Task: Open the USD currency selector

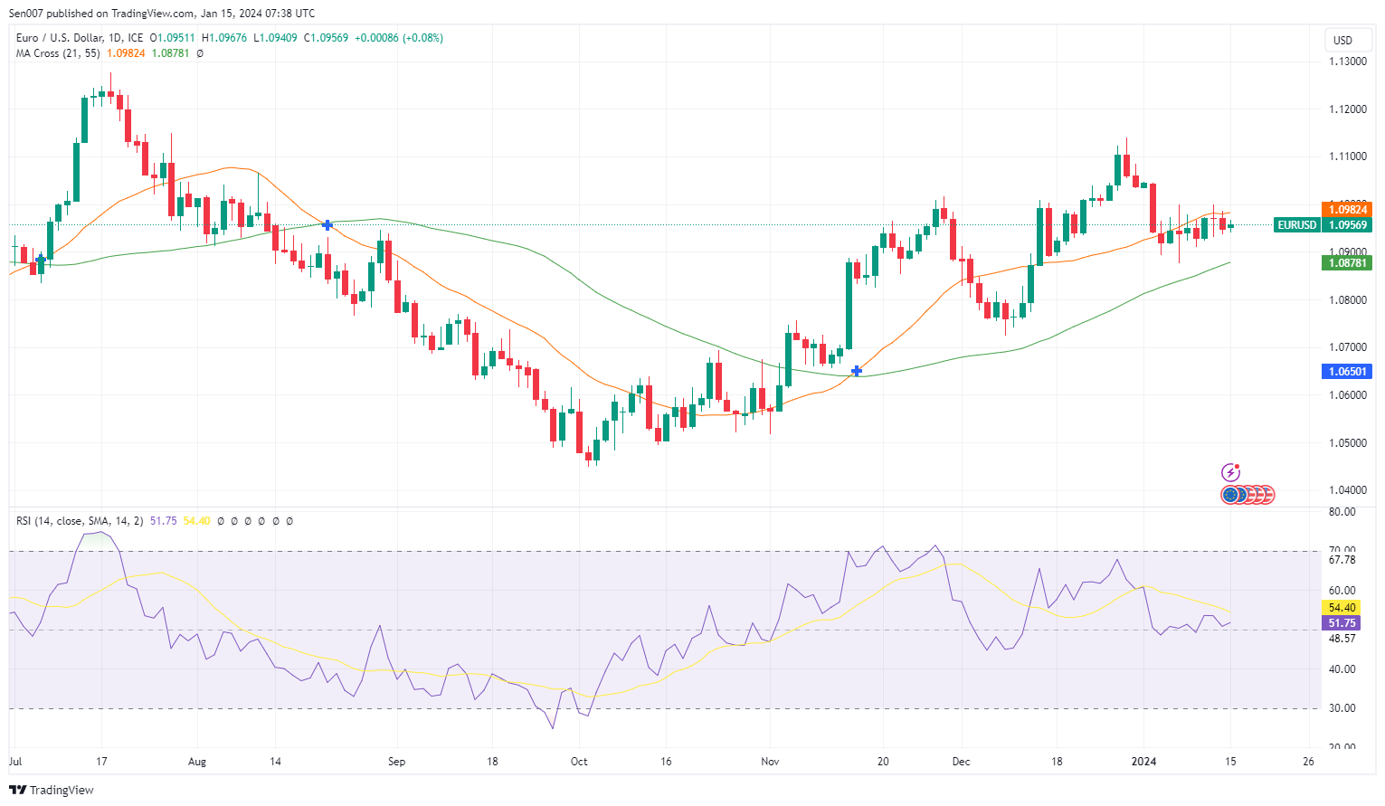Action: 1342,40
